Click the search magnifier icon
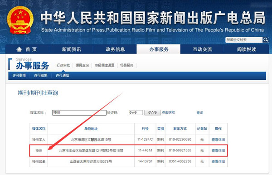 [x=265, y=40]
